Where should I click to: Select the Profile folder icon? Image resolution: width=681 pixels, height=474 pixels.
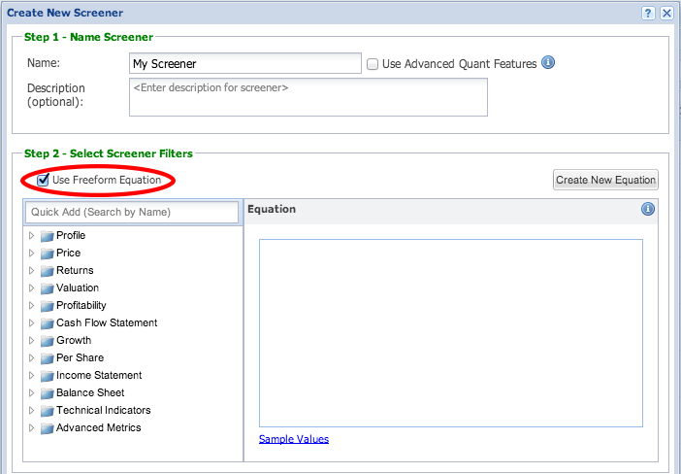click(x=47, y=236)
